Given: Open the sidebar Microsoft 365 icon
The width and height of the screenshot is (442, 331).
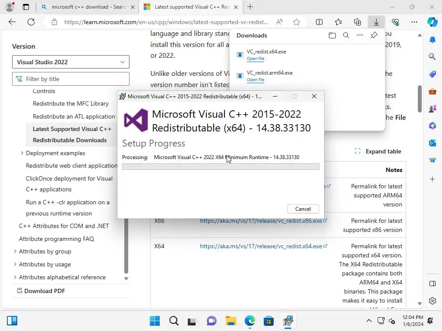Looking at the screenshot, I should [x=433, y=126].
